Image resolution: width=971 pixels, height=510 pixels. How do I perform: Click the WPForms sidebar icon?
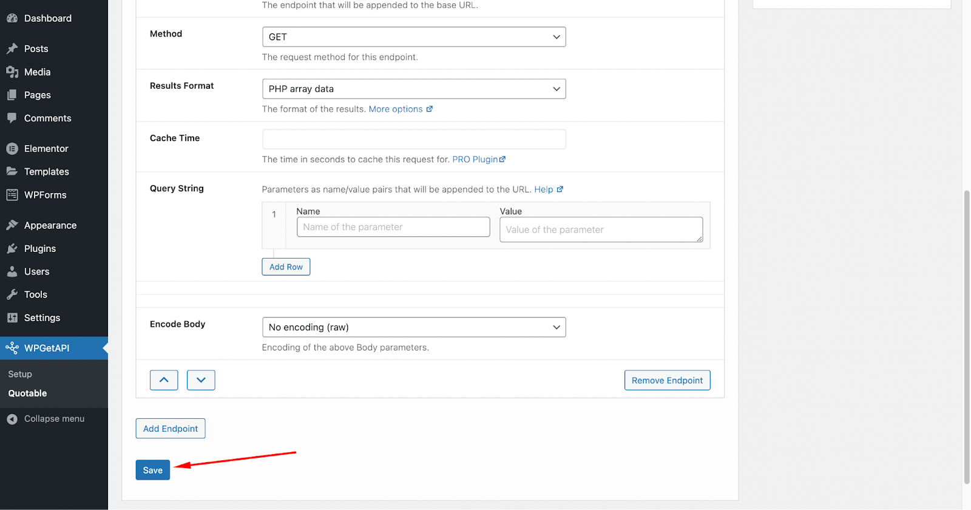(12, 195)
